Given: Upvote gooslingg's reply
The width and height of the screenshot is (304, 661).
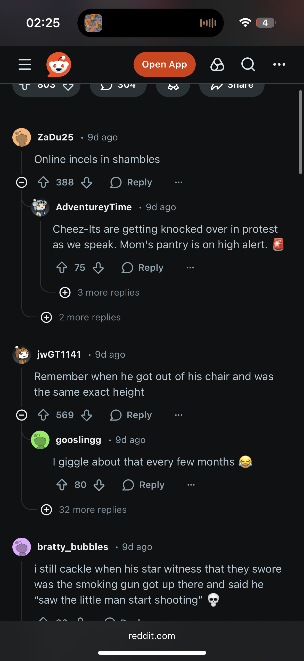Looking at the screenshot, I should click(x=62, y=485).
